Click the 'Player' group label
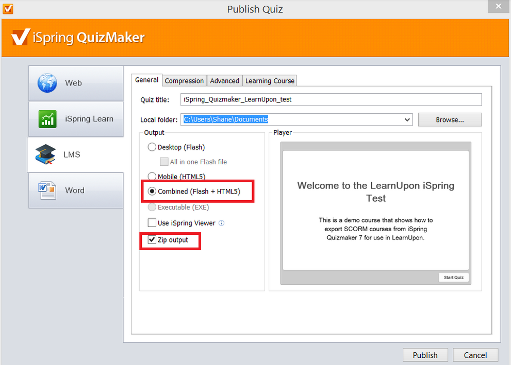 coord(283,132)
